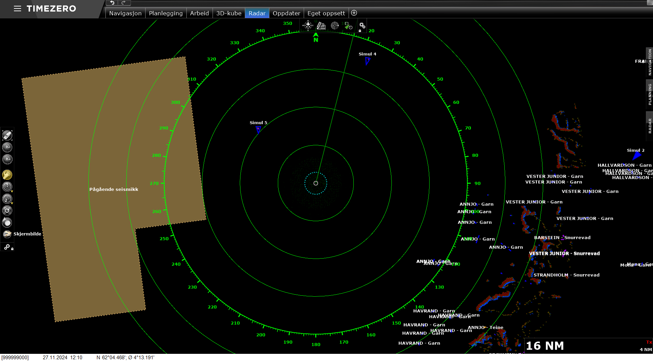Image resolution: width=653 pixels, height=362 pixels.
Task: Expand the EBL/VRM 2 tool dropdown
Action: [12, 203]
